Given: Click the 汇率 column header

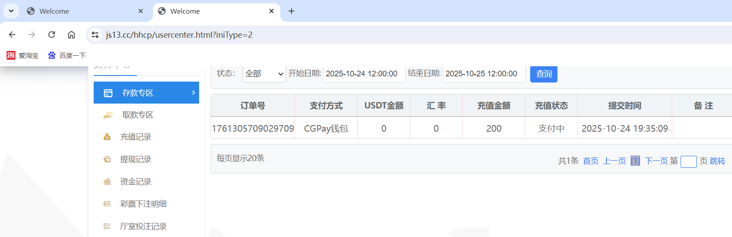Looking at the screenshot, I should tap(436, 105).
